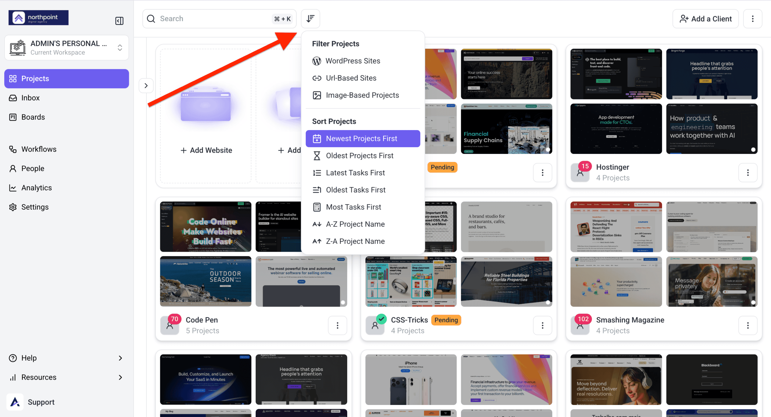771x417 pixels.
Task: Expand the Resources submenu arrow
Action: point(120,377)
